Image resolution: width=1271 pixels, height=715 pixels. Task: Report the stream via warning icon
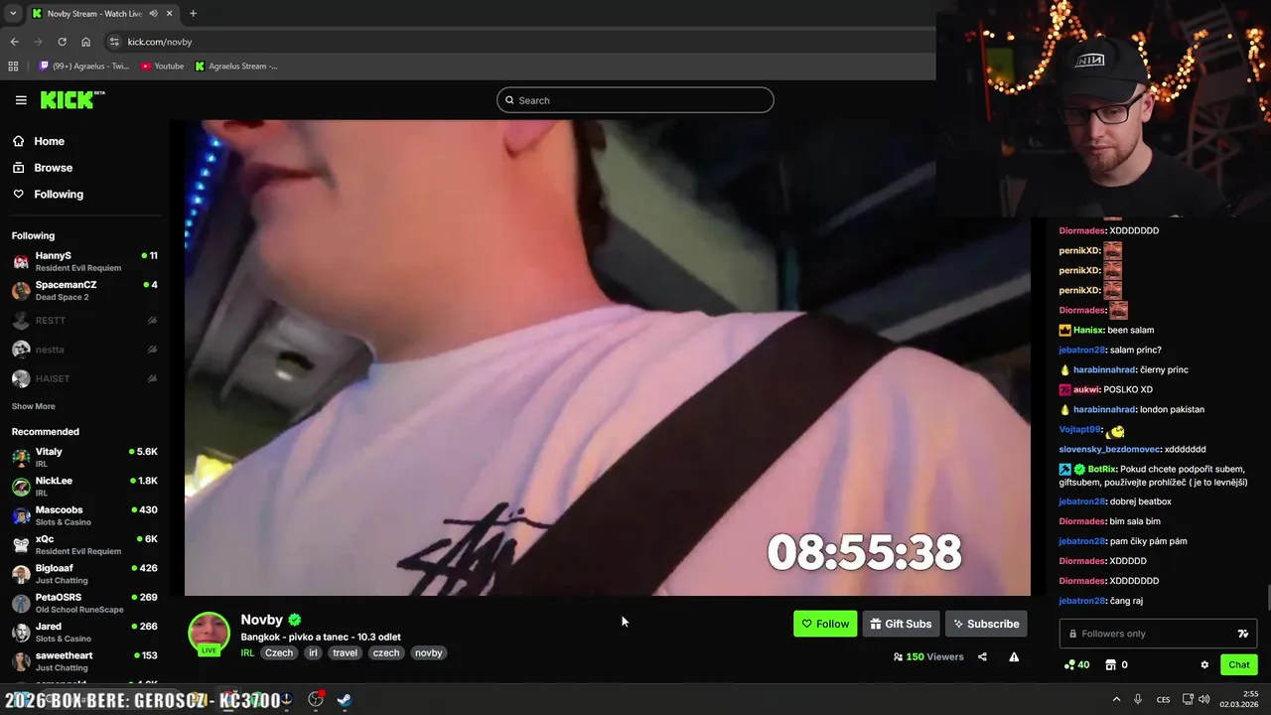[x=1014, y=656]
